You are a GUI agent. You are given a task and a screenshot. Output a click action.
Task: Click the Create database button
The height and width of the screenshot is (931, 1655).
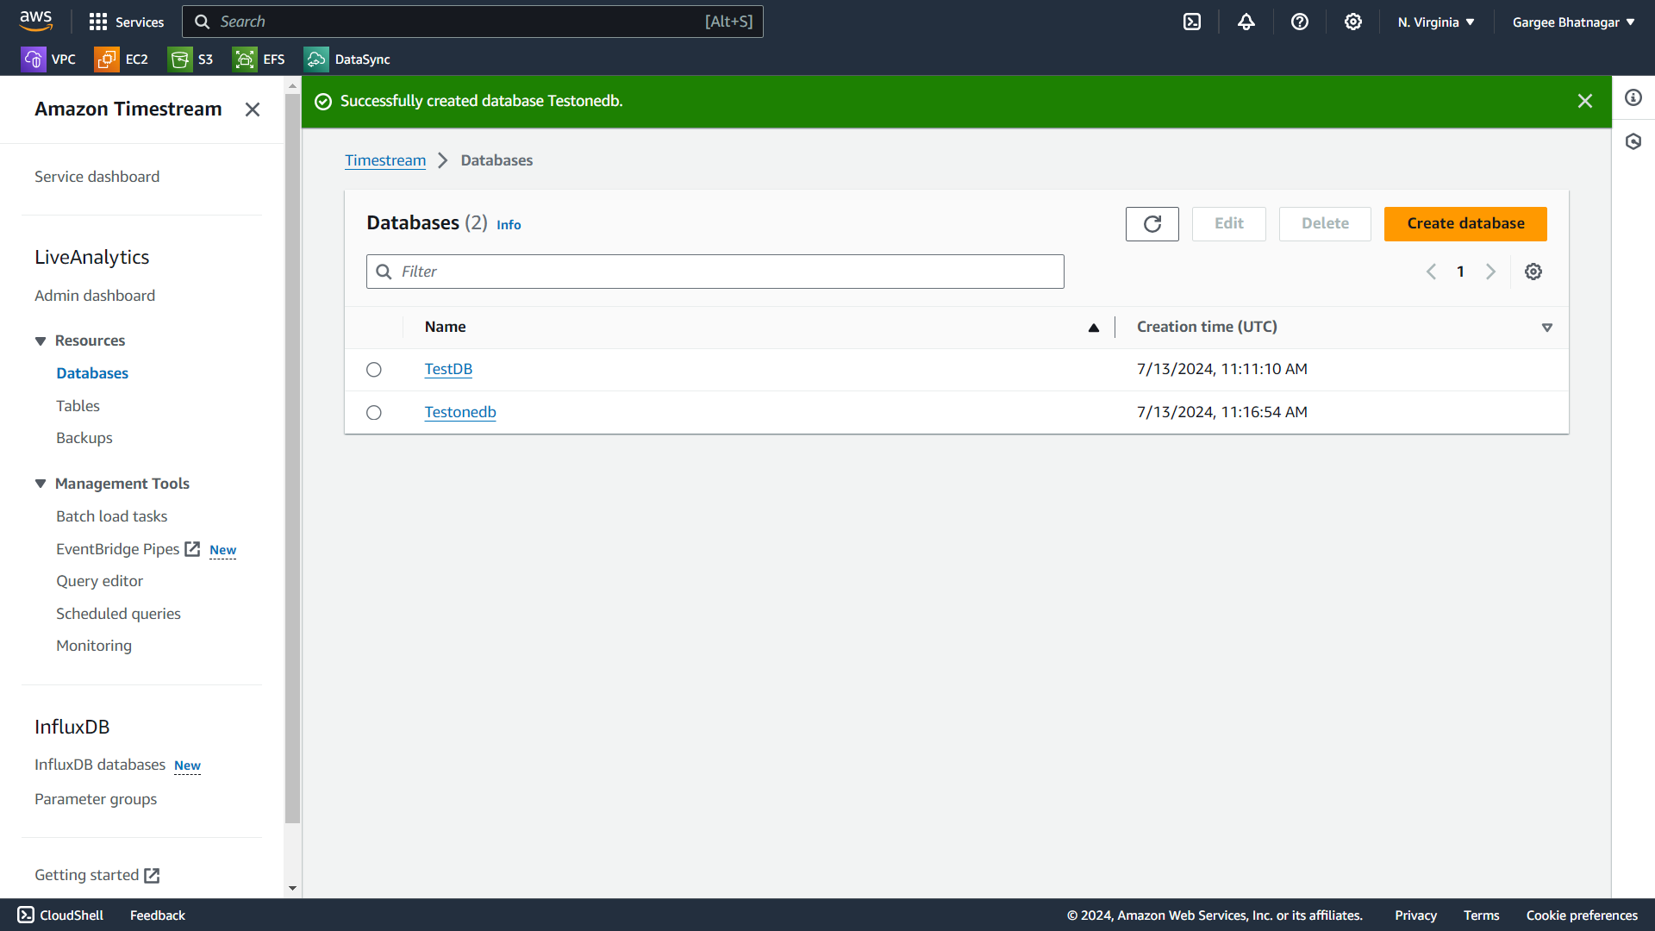tap(1465, 224)
